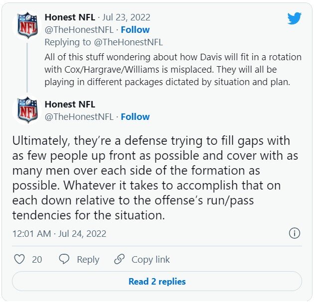Image resolution: width=314 pixels, height=302 pixels.
Task: Click the @TheHonestNFL mention after 'Replying to'
Action: (132, 42)
